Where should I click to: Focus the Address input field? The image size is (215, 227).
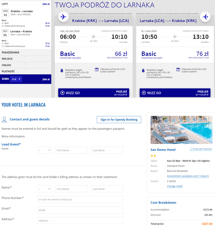pyautogui.click(x=80, y=221)
